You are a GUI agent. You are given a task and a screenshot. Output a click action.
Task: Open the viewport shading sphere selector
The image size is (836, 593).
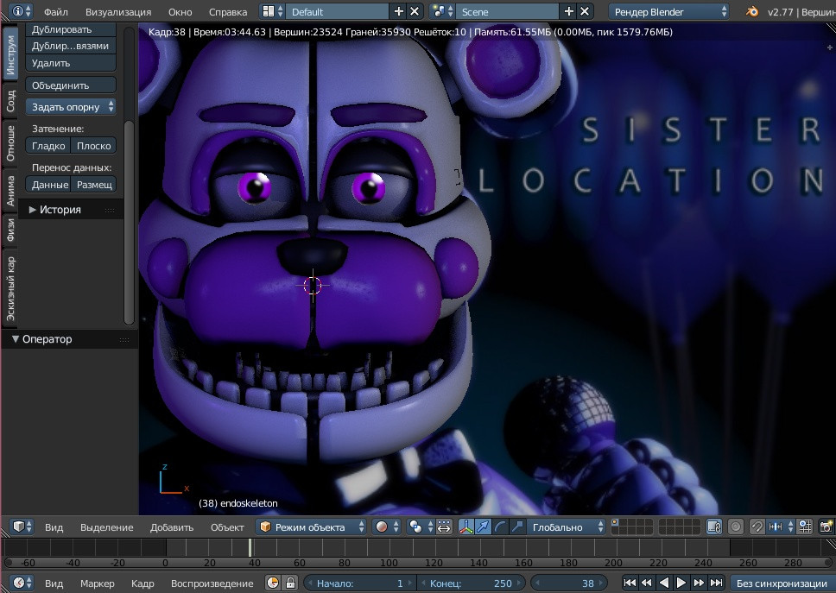point(387,527)
